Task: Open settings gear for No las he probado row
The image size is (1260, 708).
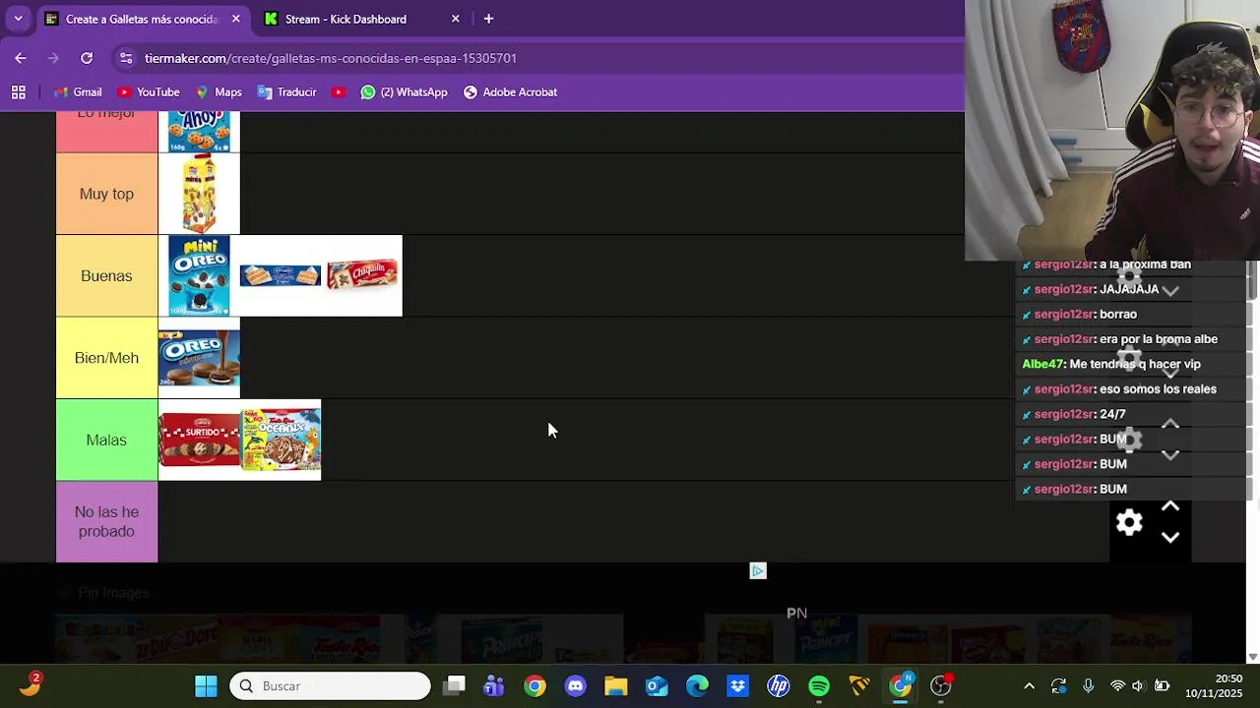Action: point(1129,522)
